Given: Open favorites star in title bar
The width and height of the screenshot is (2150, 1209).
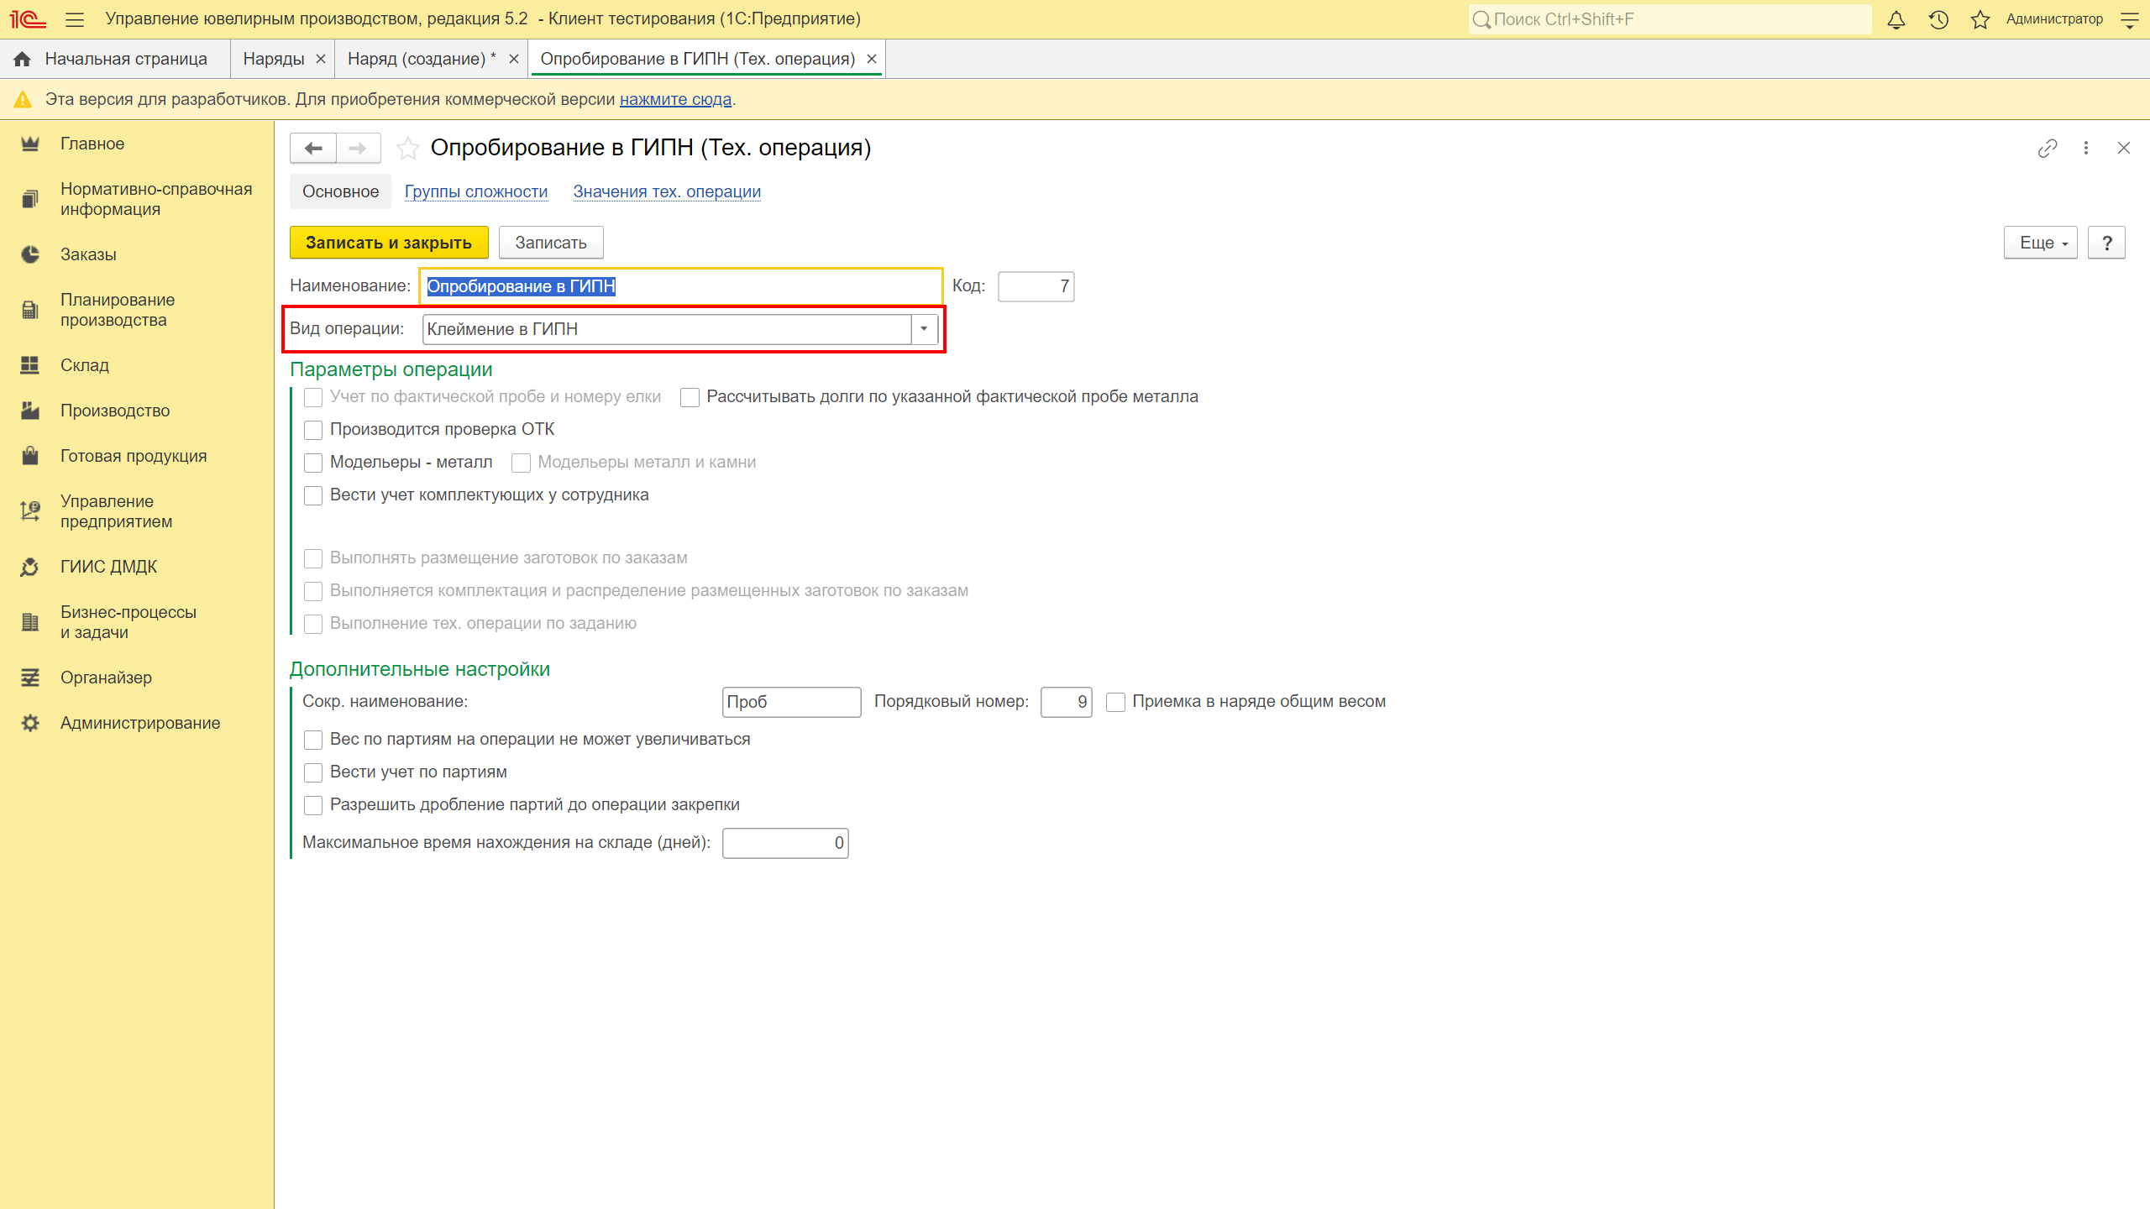Looking at the screenshot, I should pyautogui.click(x=1980, y=19).
